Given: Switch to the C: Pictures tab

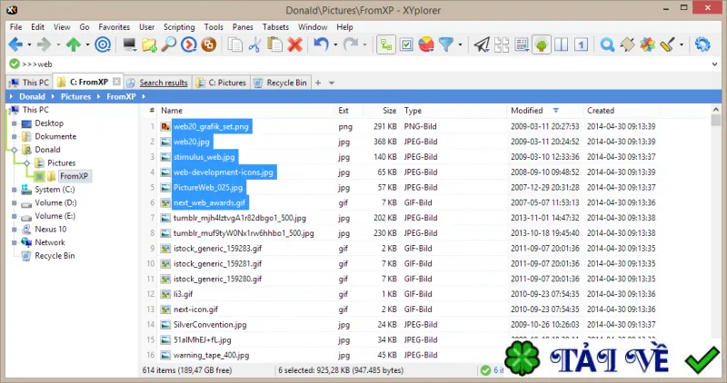Looking at the screenshot, I should pos(221,83).
